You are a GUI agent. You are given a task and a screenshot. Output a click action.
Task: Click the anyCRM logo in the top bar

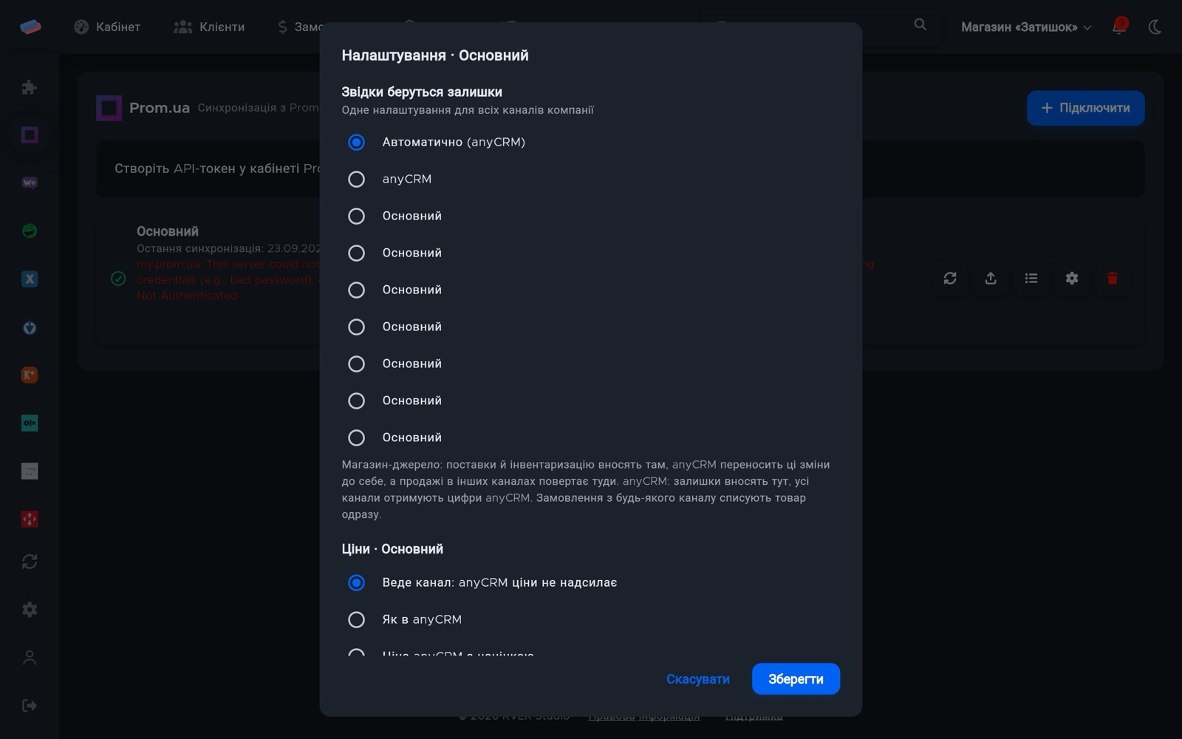point(30,27)
